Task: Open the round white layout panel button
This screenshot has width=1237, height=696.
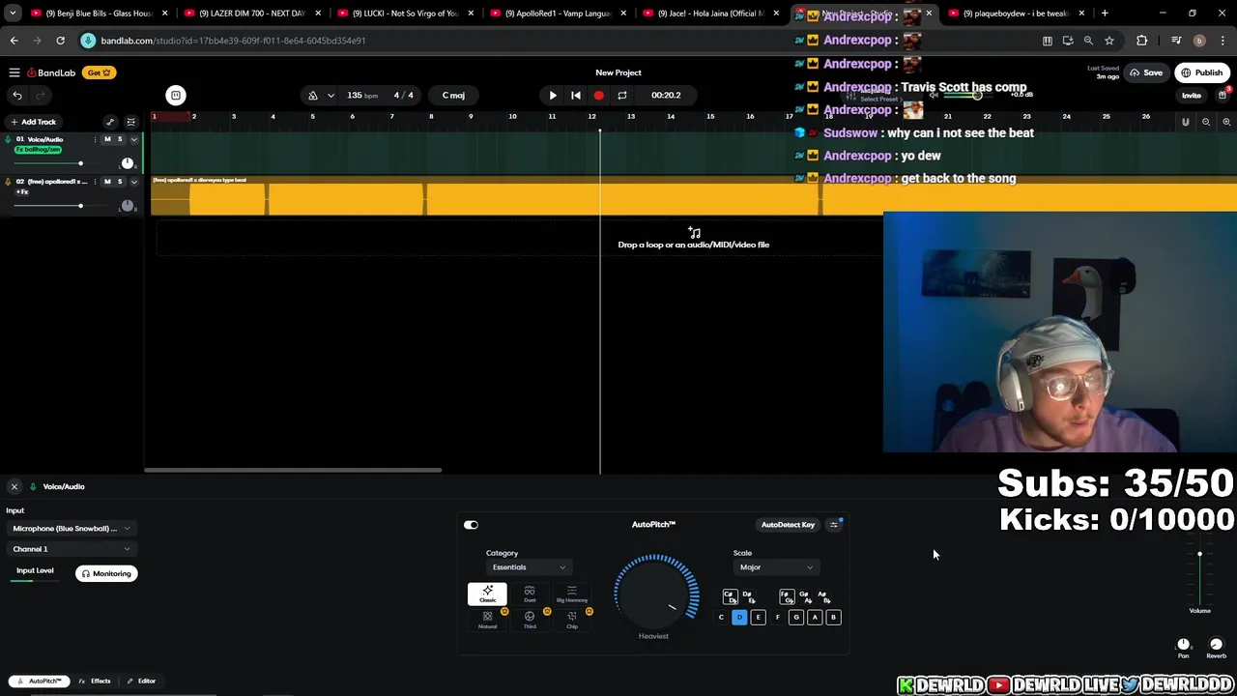Action: tap(176, 95)
